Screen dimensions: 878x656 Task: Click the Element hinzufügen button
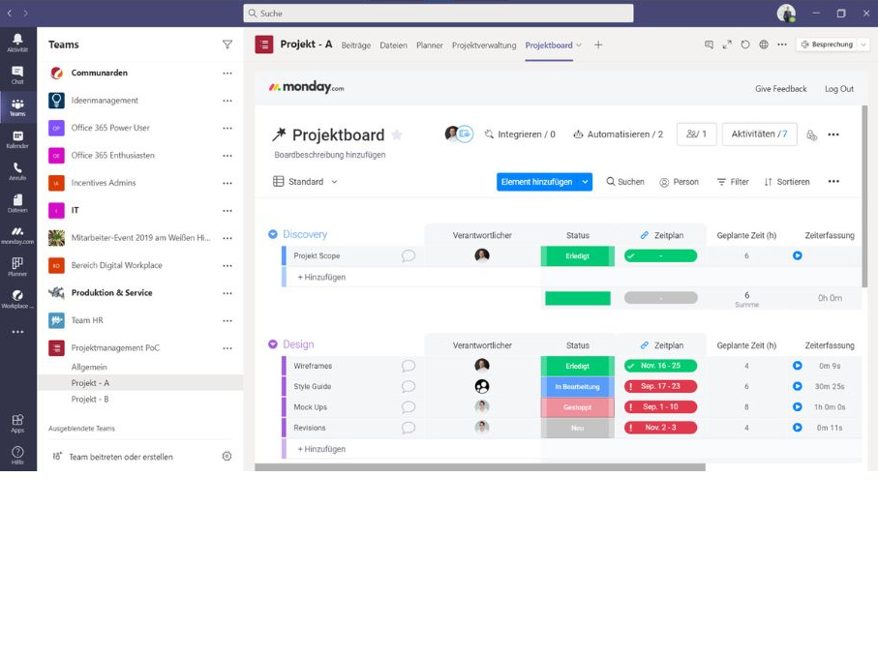point(536,182)
